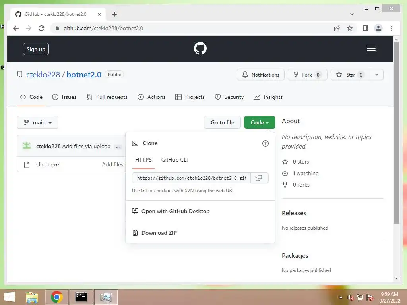Click the 0 stars link in About
The height and width of the screenshot is (305, 407).
pyautogui.click(x=296, y=162)
